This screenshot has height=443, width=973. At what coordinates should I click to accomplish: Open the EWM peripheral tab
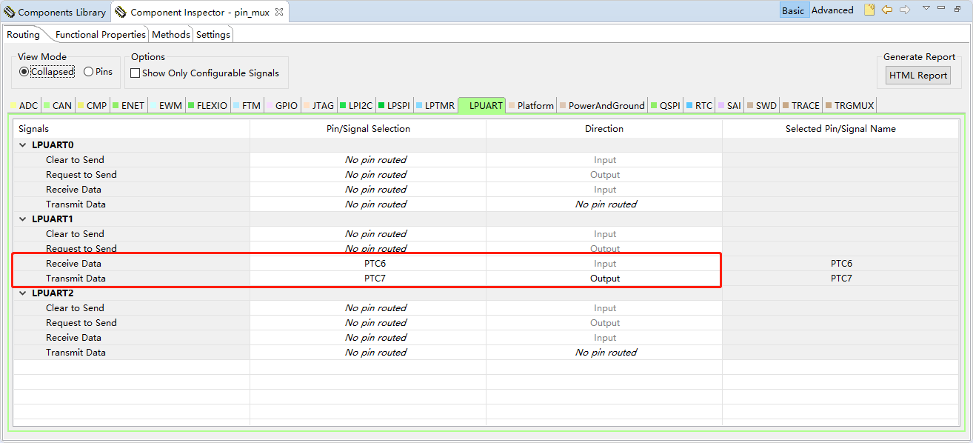tap(166, 105)
